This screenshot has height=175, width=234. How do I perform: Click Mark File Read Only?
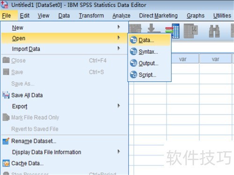[x=64, y=118]
